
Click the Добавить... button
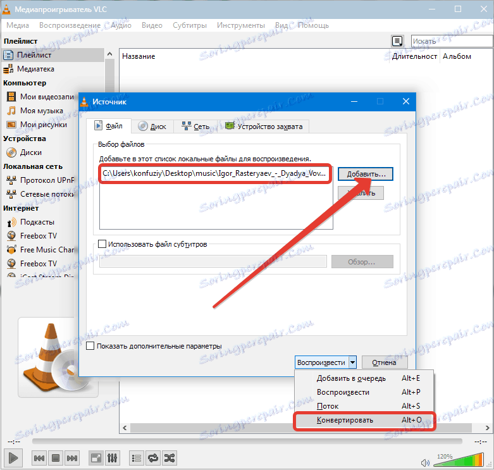tap(366, 174)
